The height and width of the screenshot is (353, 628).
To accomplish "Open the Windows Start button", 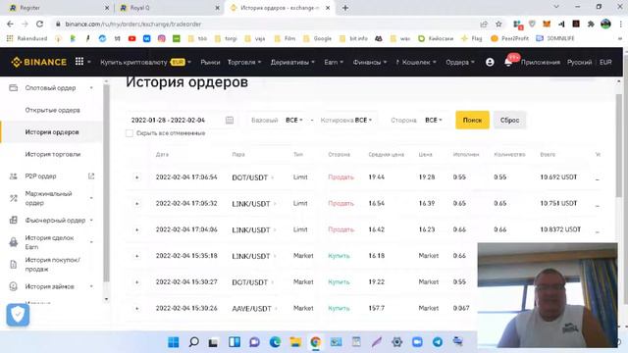I will (174, 342).
